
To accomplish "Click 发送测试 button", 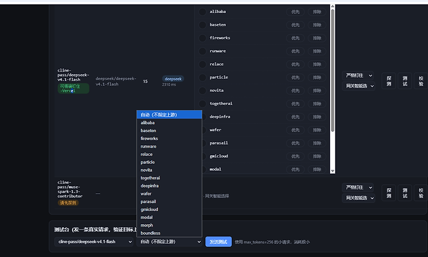I will [218, 241].
